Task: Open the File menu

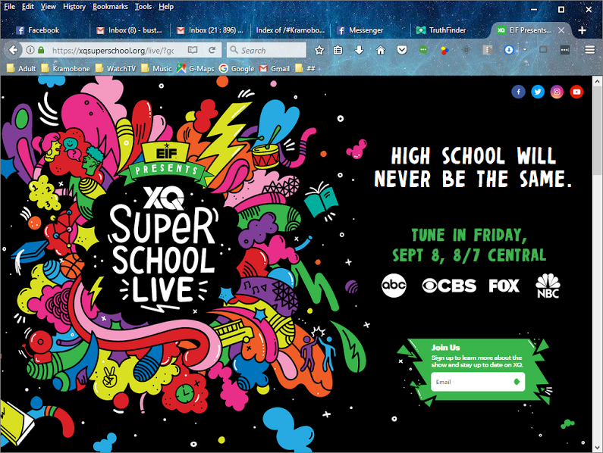Action: click(x=9, y=7)
